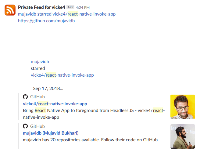Click the orange RSS feed app avatar
Screen dimensions: 200x152
click(10, 10)
